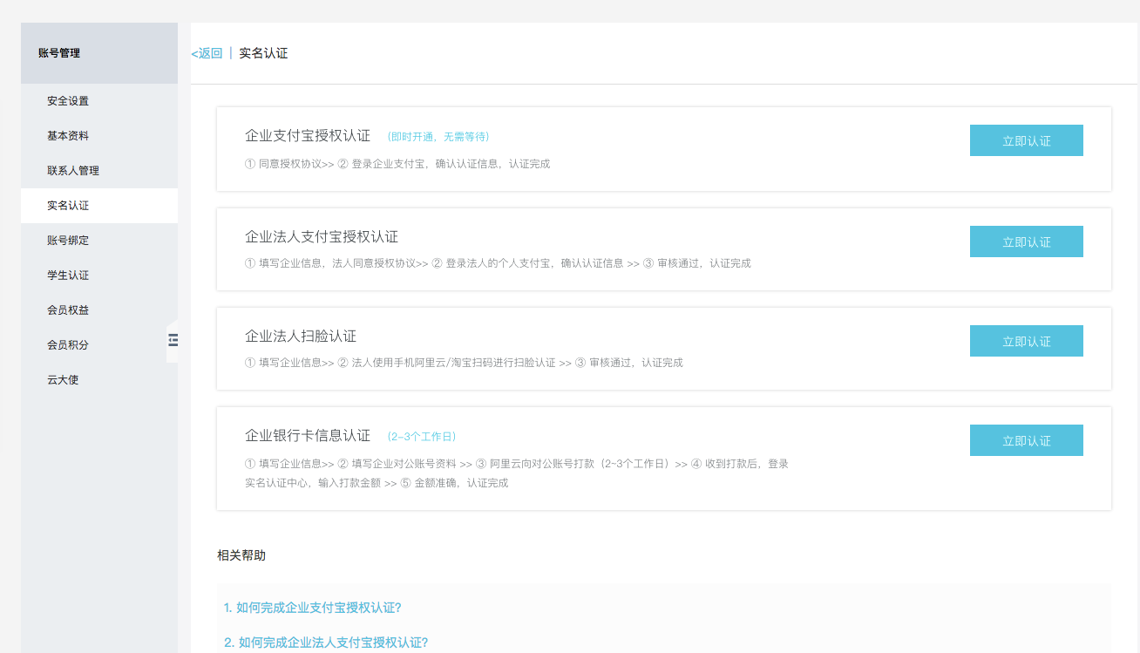Go to 联系人管理 page
The image size is (1140, 653).
pyautogui.click(x=75, y=170)
